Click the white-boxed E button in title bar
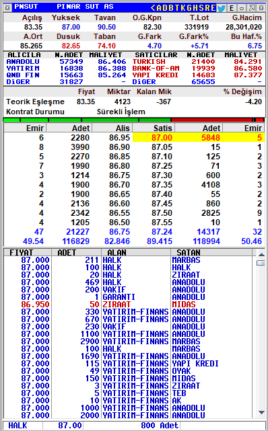Image resolution: width=268 pixels, height=431 pixels. (232, 8)
